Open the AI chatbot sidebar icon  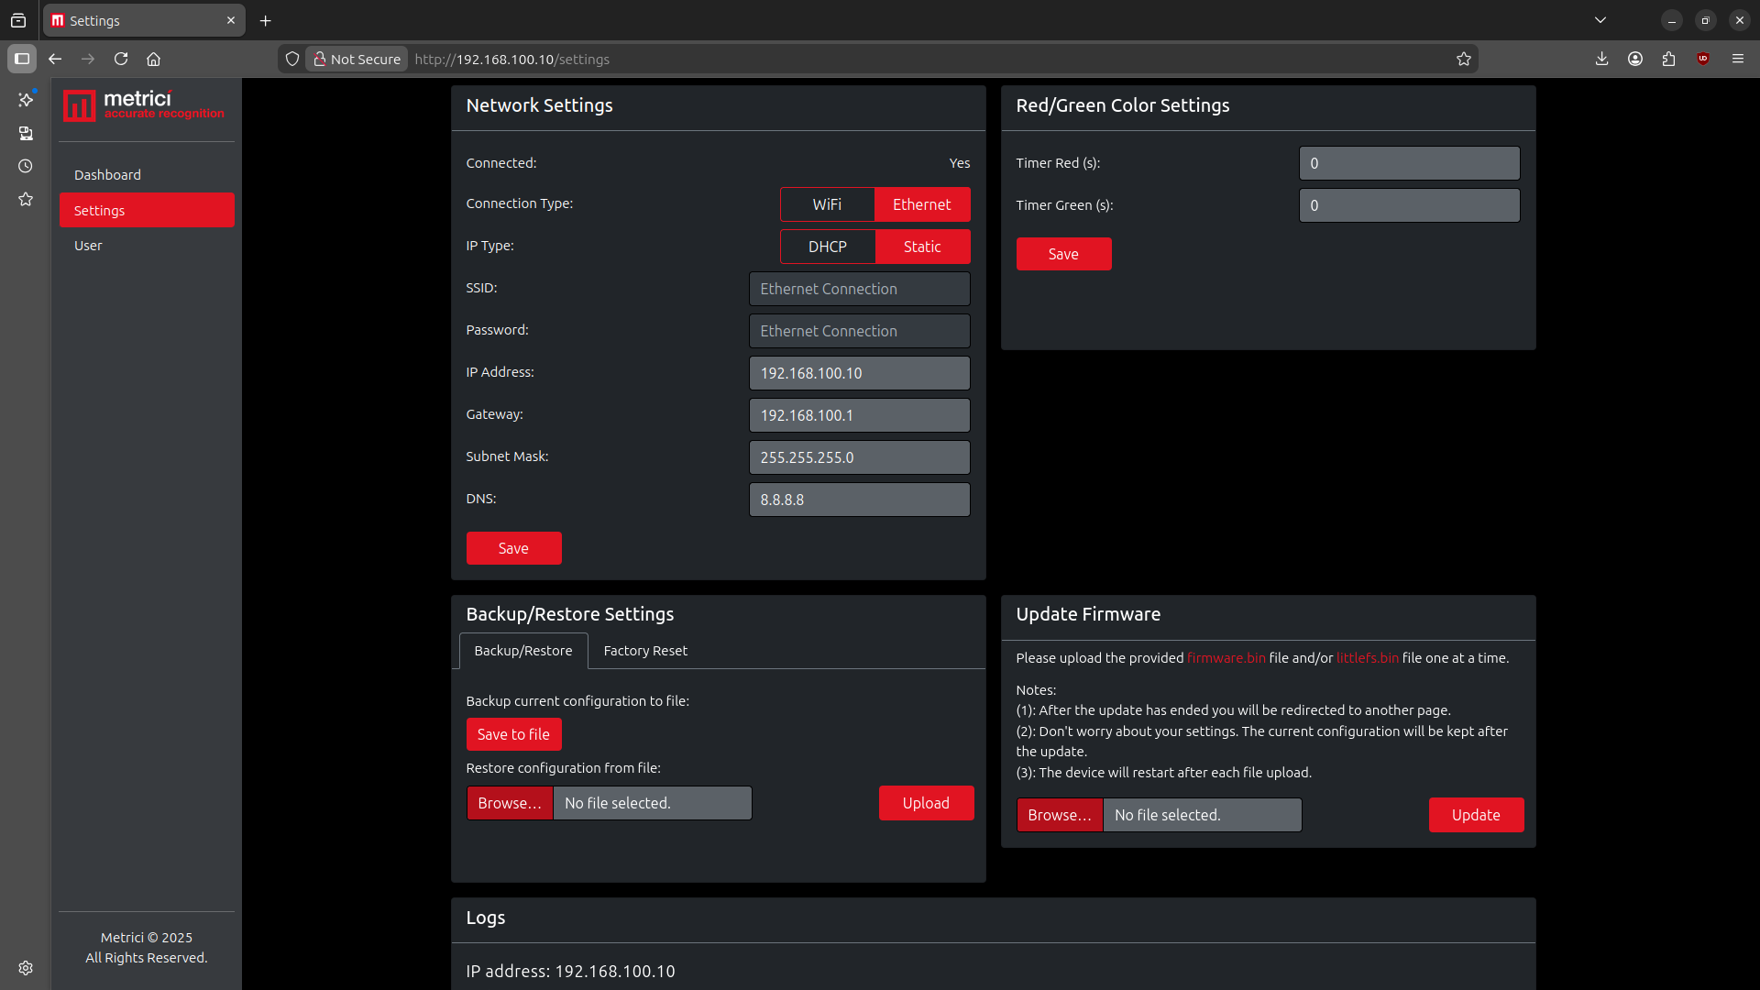point(26,99)
